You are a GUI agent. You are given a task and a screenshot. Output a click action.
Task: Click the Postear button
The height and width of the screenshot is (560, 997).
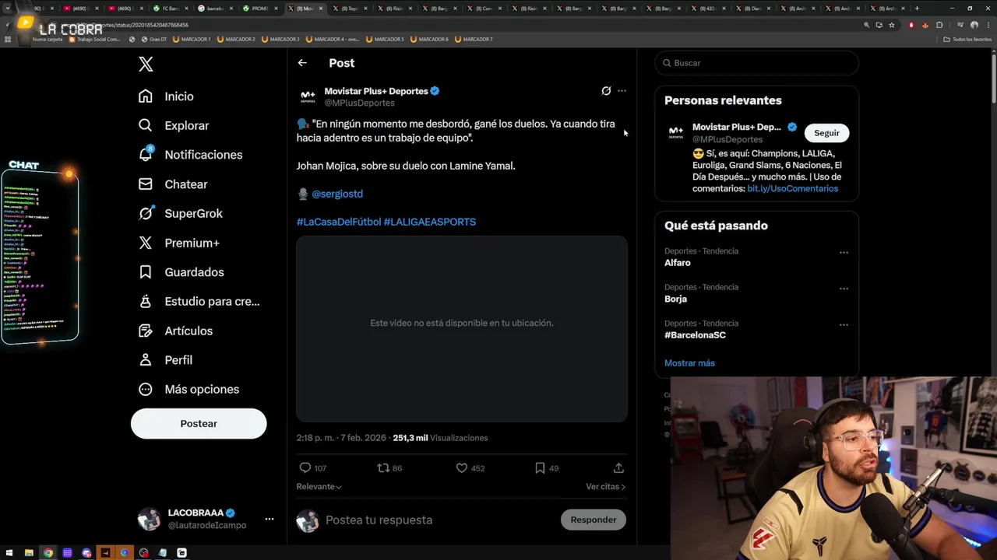(x=199, y=423)
